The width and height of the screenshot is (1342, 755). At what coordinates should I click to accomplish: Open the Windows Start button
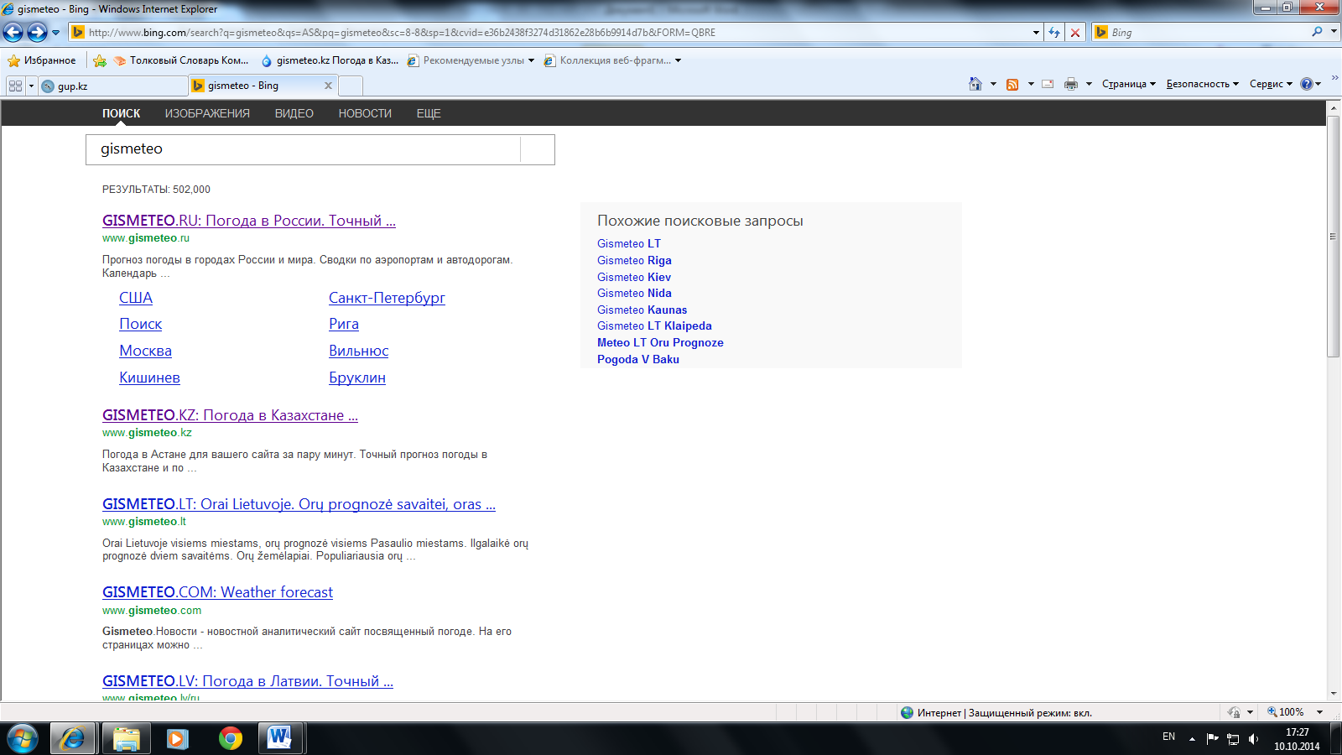coord(23,738)
